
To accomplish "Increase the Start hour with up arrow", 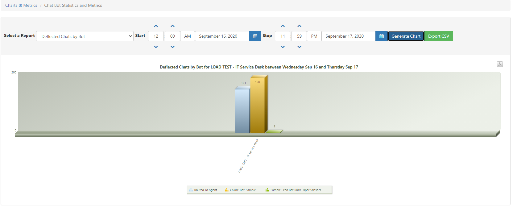I will point(156,26).
